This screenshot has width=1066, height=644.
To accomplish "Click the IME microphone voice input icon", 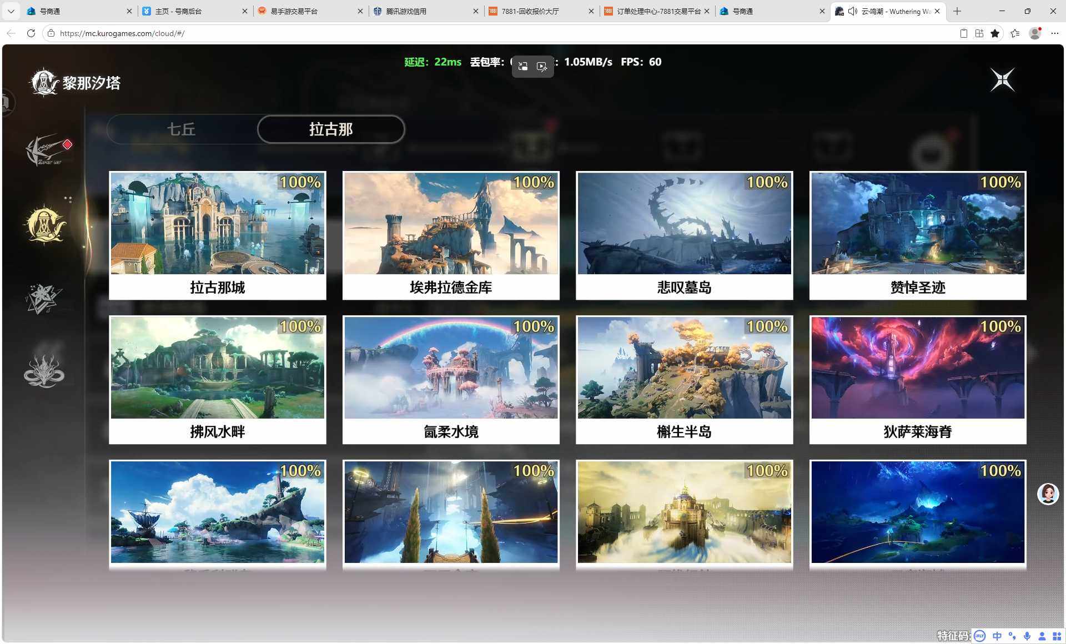I will [1027, 636].
